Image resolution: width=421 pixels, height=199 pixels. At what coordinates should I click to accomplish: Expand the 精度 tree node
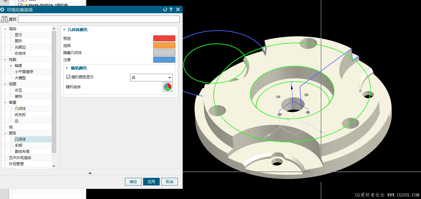[x=11, y=66]
